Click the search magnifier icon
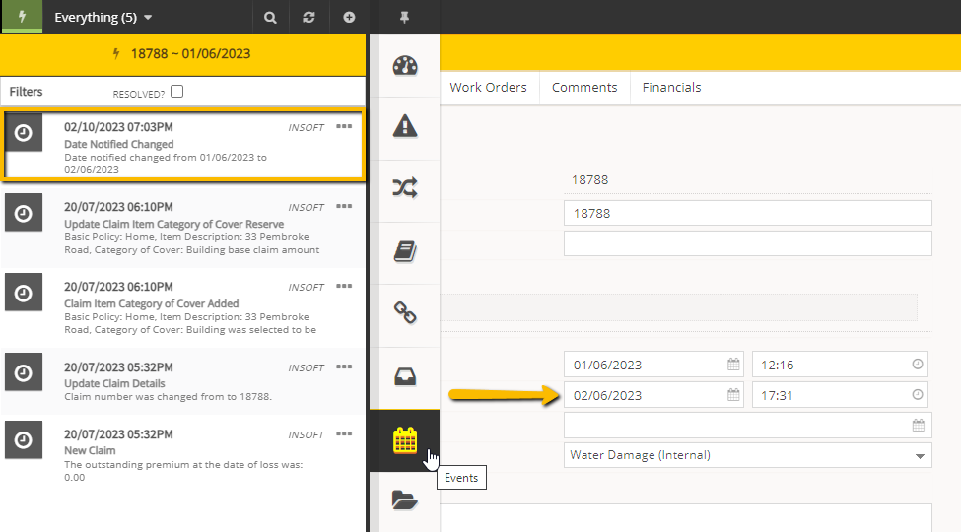 click(270, 17)
